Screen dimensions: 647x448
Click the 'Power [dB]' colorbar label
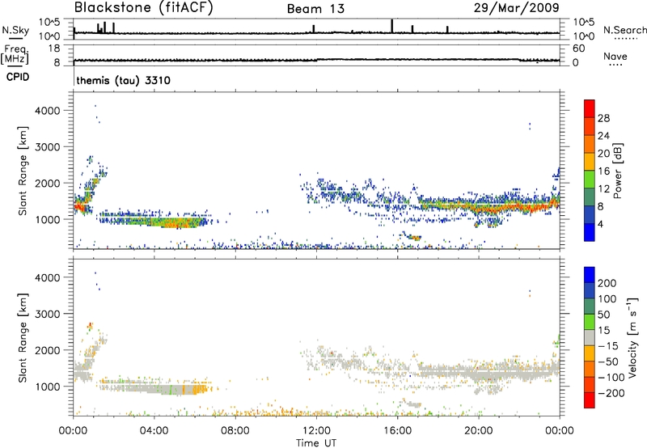(x=618, y=171)
